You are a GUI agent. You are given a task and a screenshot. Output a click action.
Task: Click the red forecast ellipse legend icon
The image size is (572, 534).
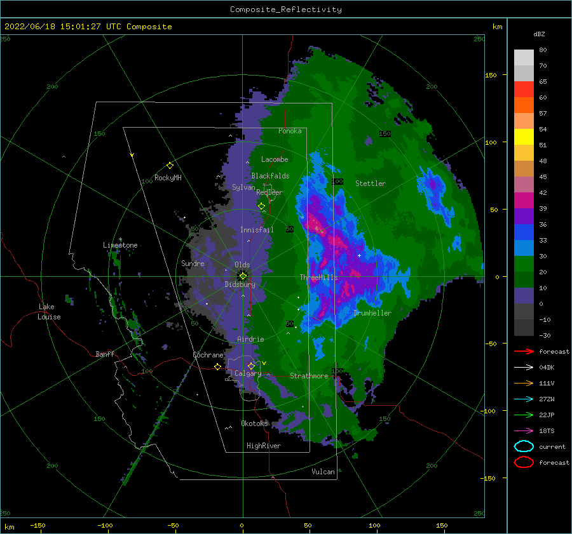[524, 462]
